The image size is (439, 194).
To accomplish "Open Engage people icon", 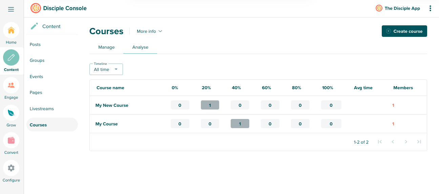I will (11, 85).
